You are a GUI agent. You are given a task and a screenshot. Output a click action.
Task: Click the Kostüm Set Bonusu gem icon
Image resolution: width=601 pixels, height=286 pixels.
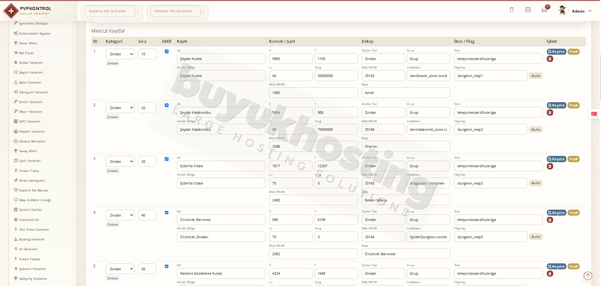(16, 190)
